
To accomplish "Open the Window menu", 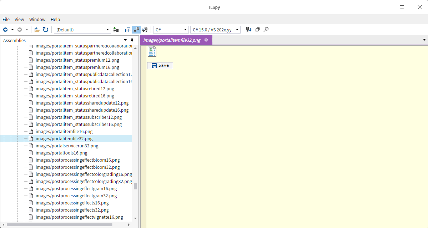I will click(37, 19).
